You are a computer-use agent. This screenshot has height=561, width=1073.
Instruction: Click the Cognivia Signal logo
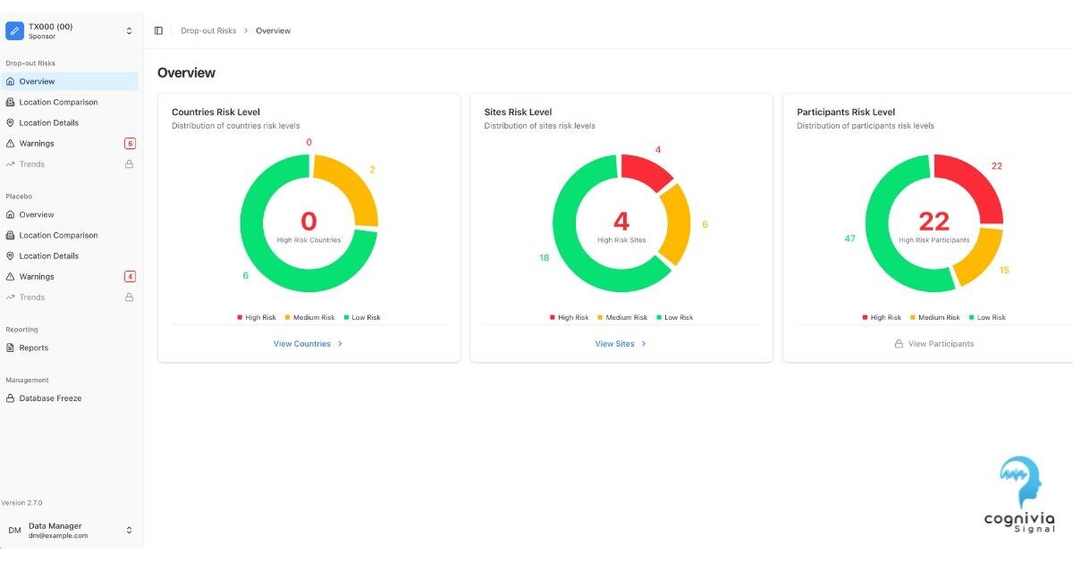pyautogui.click(x=1018, y=496)
